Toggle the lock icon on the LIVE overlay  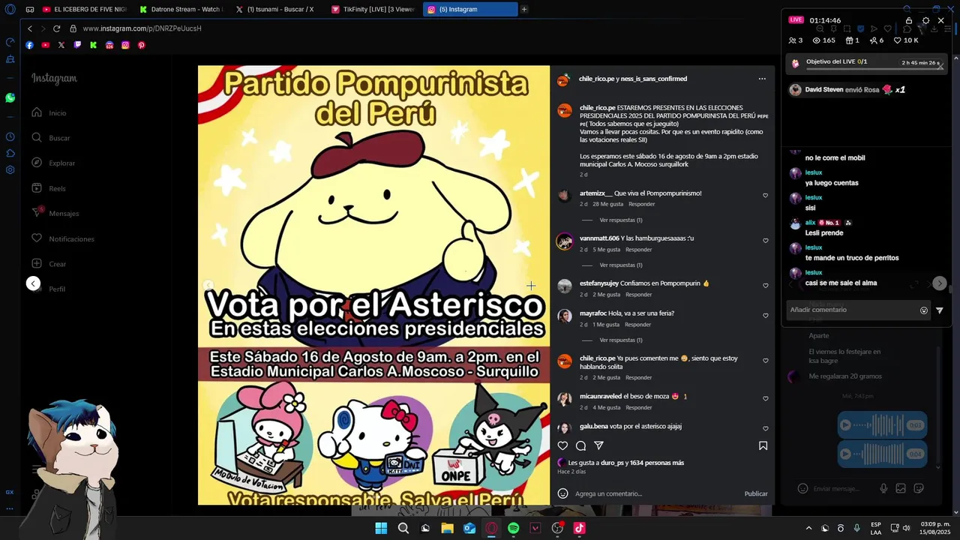point(909,20)
